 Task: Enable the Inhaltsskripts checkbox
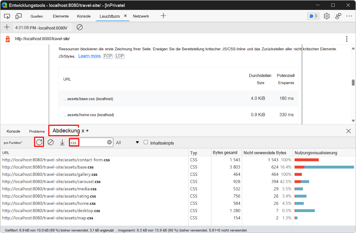pos(146,142)
